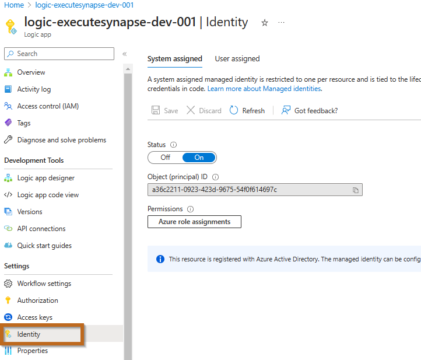Click the Authorization key icon

8,300
